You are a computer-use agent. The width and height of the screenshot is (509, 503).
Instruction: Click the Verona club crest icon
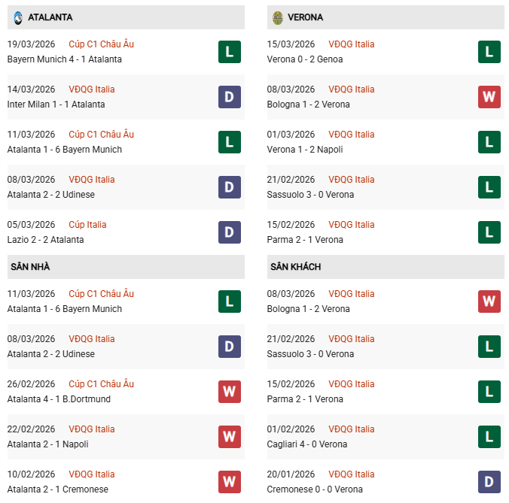click(x=277, y=17)
